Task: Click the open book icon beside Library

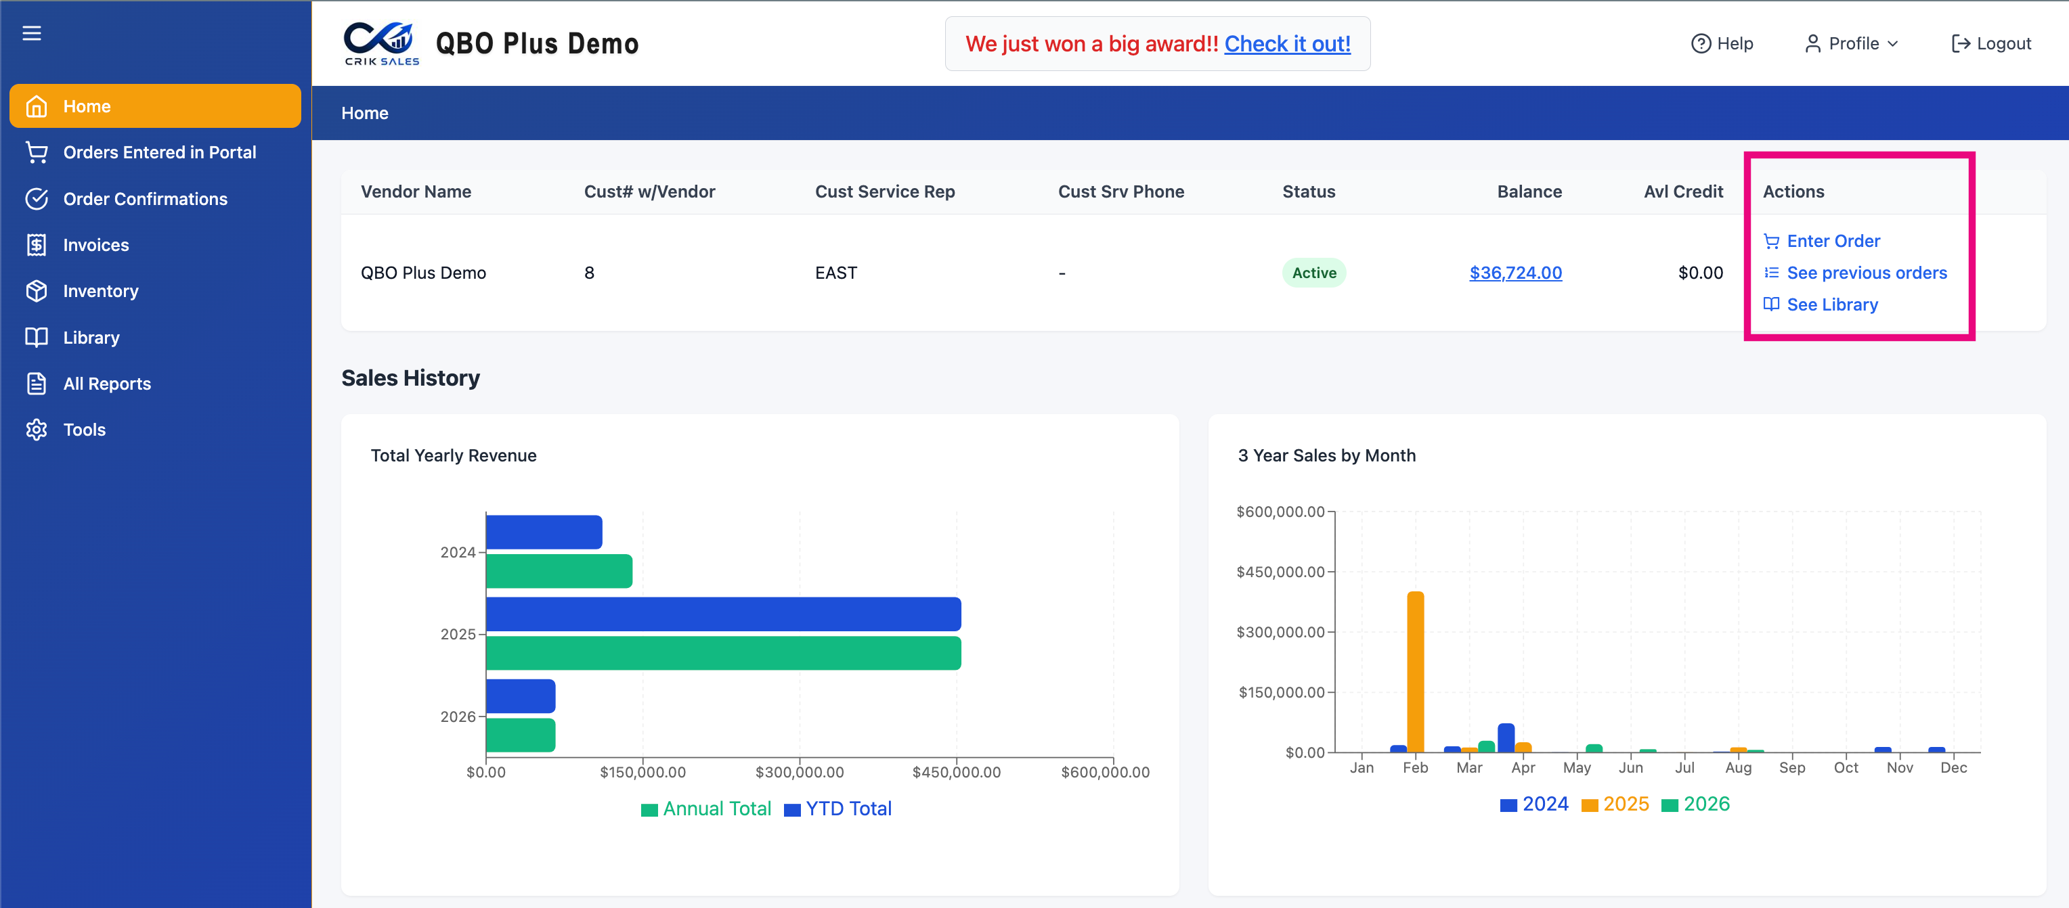Action: point(36,337)
